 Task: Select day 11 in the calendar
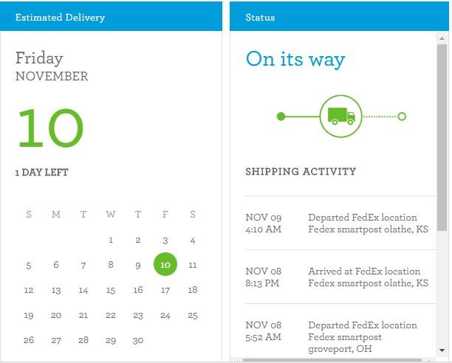(x=193, y=265)
